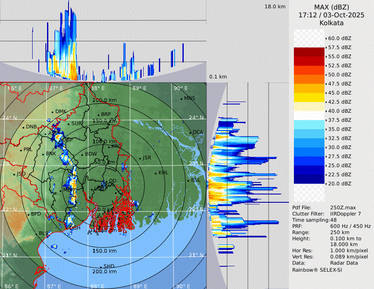The width and height of the screenshot is (374, 289).
Task: Click the 60.0 dBZ legend label
Action: coord(339,38)
